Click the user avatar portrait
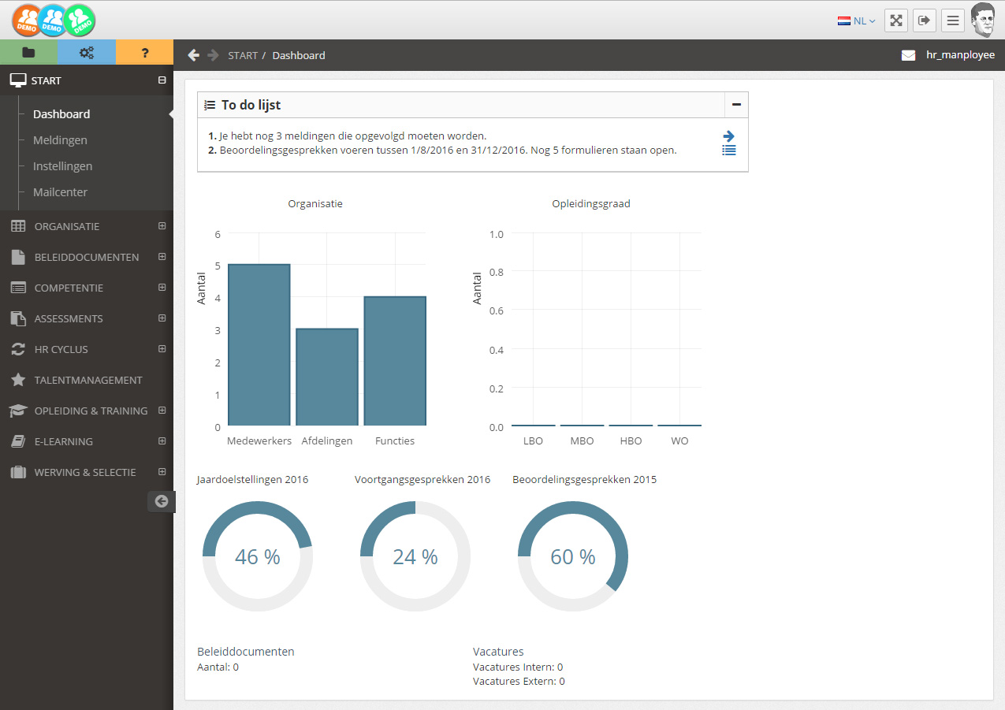Screen dimensions: 1005x710 tap(983, 20)
